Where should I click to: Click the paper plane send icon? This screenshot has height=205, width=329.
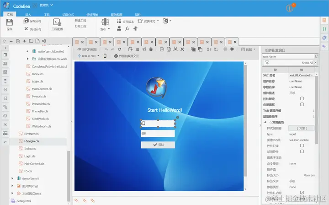point(144,49)
